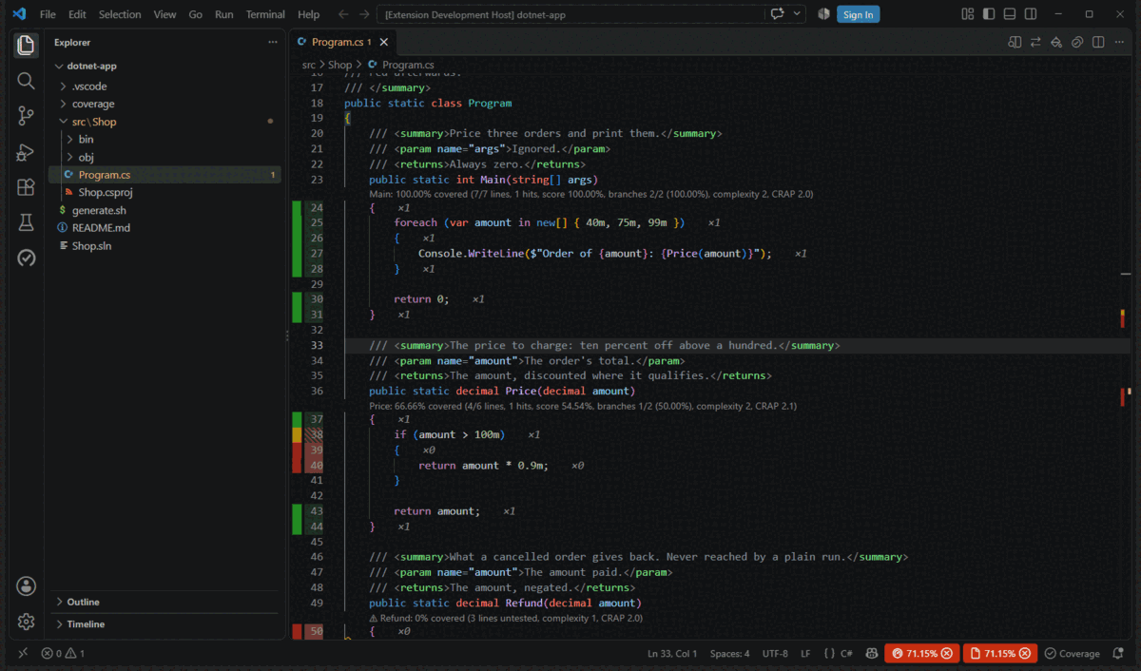Open the Terminal menu
The width and height of the screenshot is (1141, 671).
point(265,14)
